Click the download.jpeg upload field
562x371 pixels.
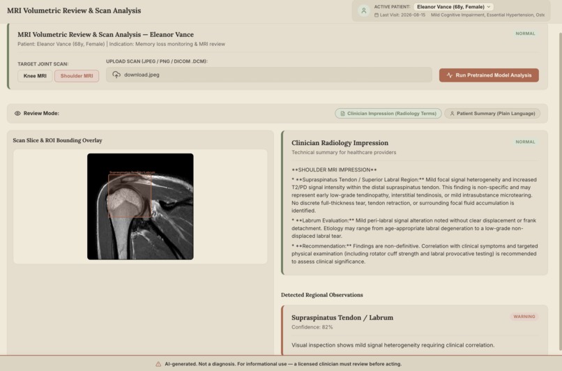269,75
